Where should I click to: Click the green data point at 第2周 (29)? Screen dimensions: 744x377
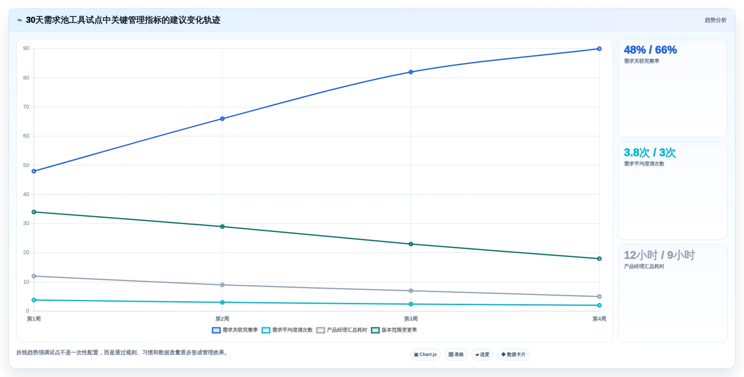pos(222,227)
